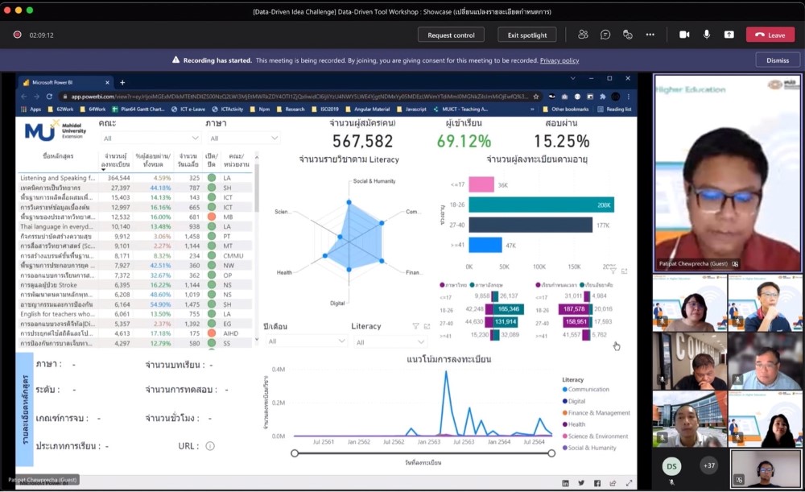Enter Power BI fullscreen mode
The width and height of the screenshot is (805, 492).
click(629, 482)
